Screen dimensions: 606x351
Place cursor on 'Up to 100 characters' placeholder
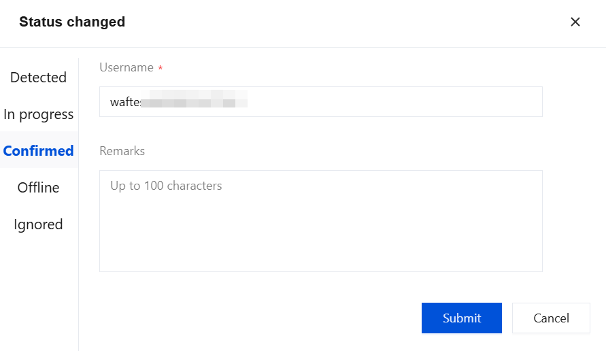(166, 186)
